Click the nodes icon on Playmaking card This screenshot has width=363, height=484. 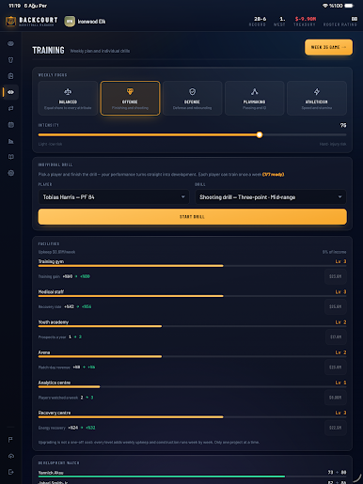[254, 91]
